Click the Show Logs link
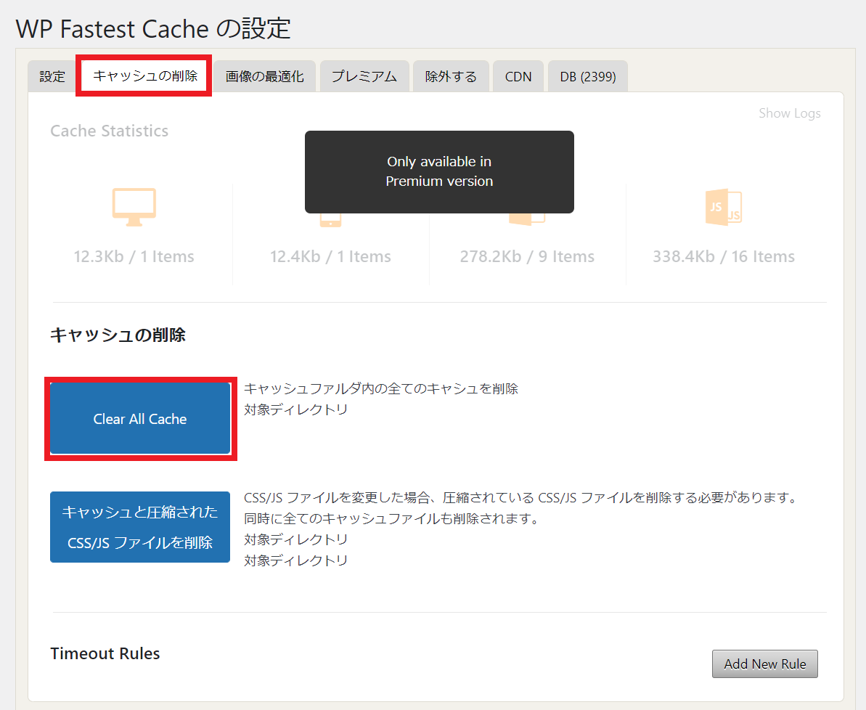This screenshot has width=866, height=710. point(789,113)
